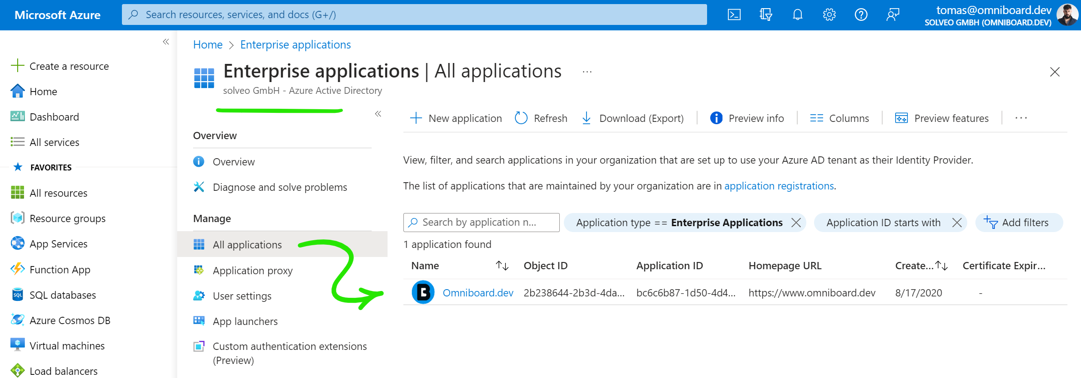The width and height of the screenshot is (1081, 378).
Task: Click the https://www.omniboard.dev homepage cell
Action: pyautogui.click(x=812, y=293)
